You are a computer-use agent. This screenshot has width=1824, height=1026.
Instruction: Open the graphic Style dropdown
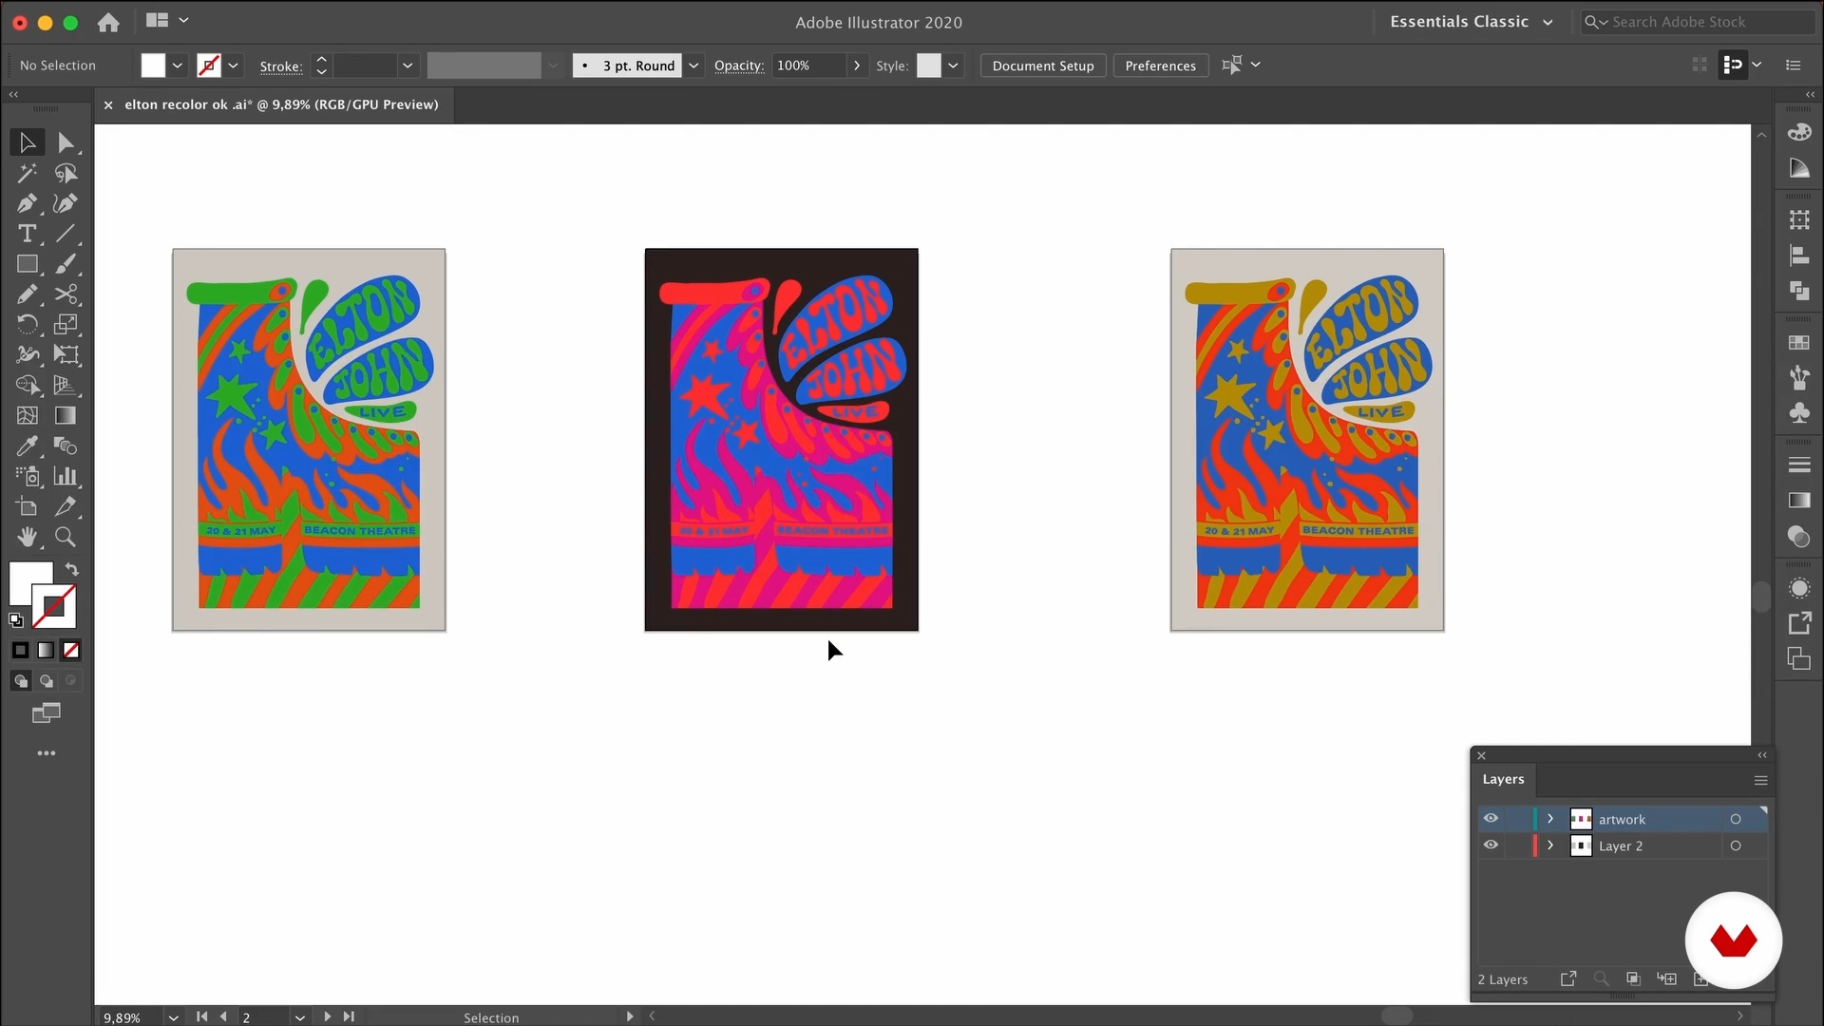click(x=953, y=66)
